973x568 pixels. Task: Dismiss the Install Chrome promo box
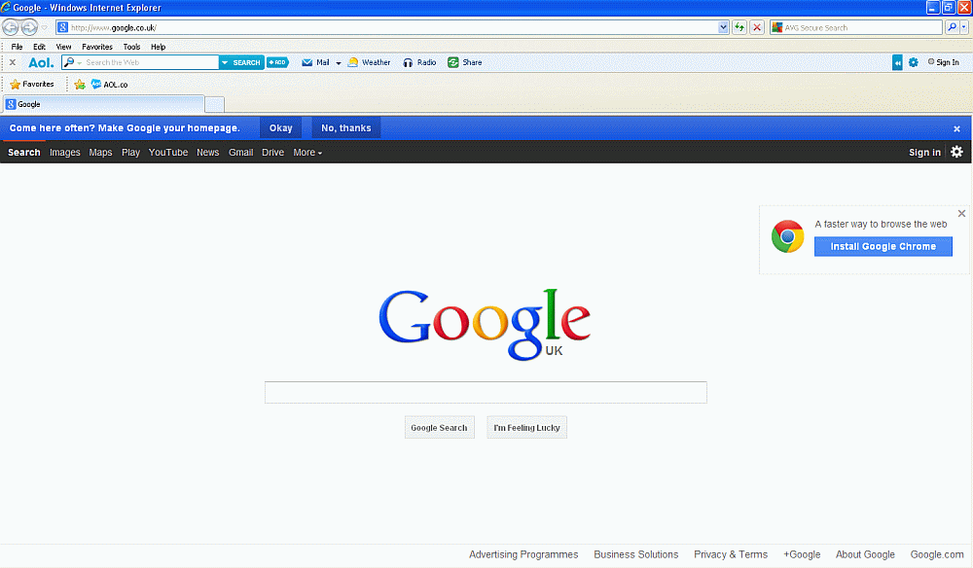point(961,214)
